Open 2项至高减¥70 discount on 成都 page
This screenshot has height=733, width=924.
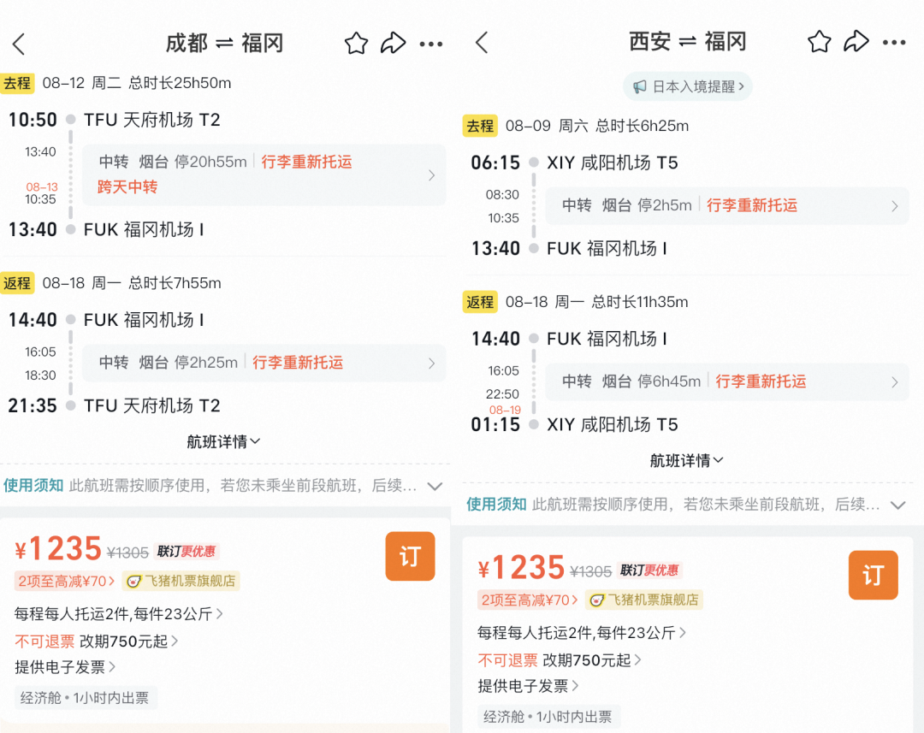(65, 582)
